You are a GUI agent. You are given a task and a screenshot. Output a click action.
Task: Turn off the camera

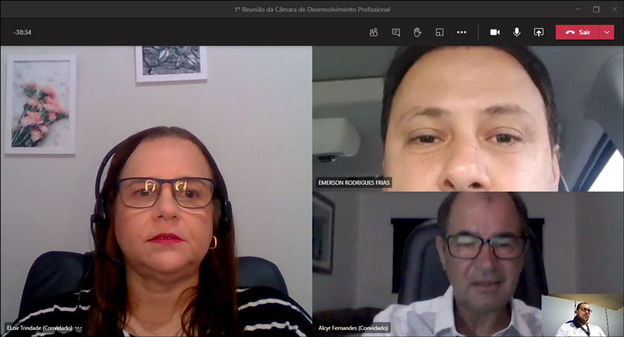coord(495,32)
